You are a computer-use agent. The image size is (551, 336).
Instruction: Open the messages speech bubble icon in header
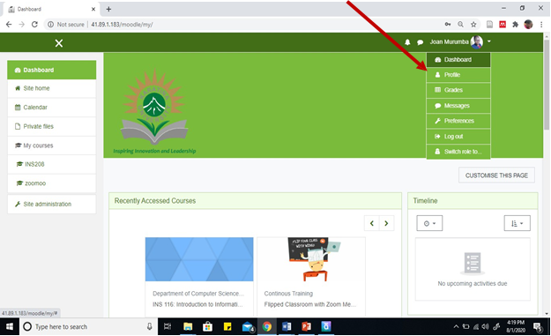(x=420, y=42)
